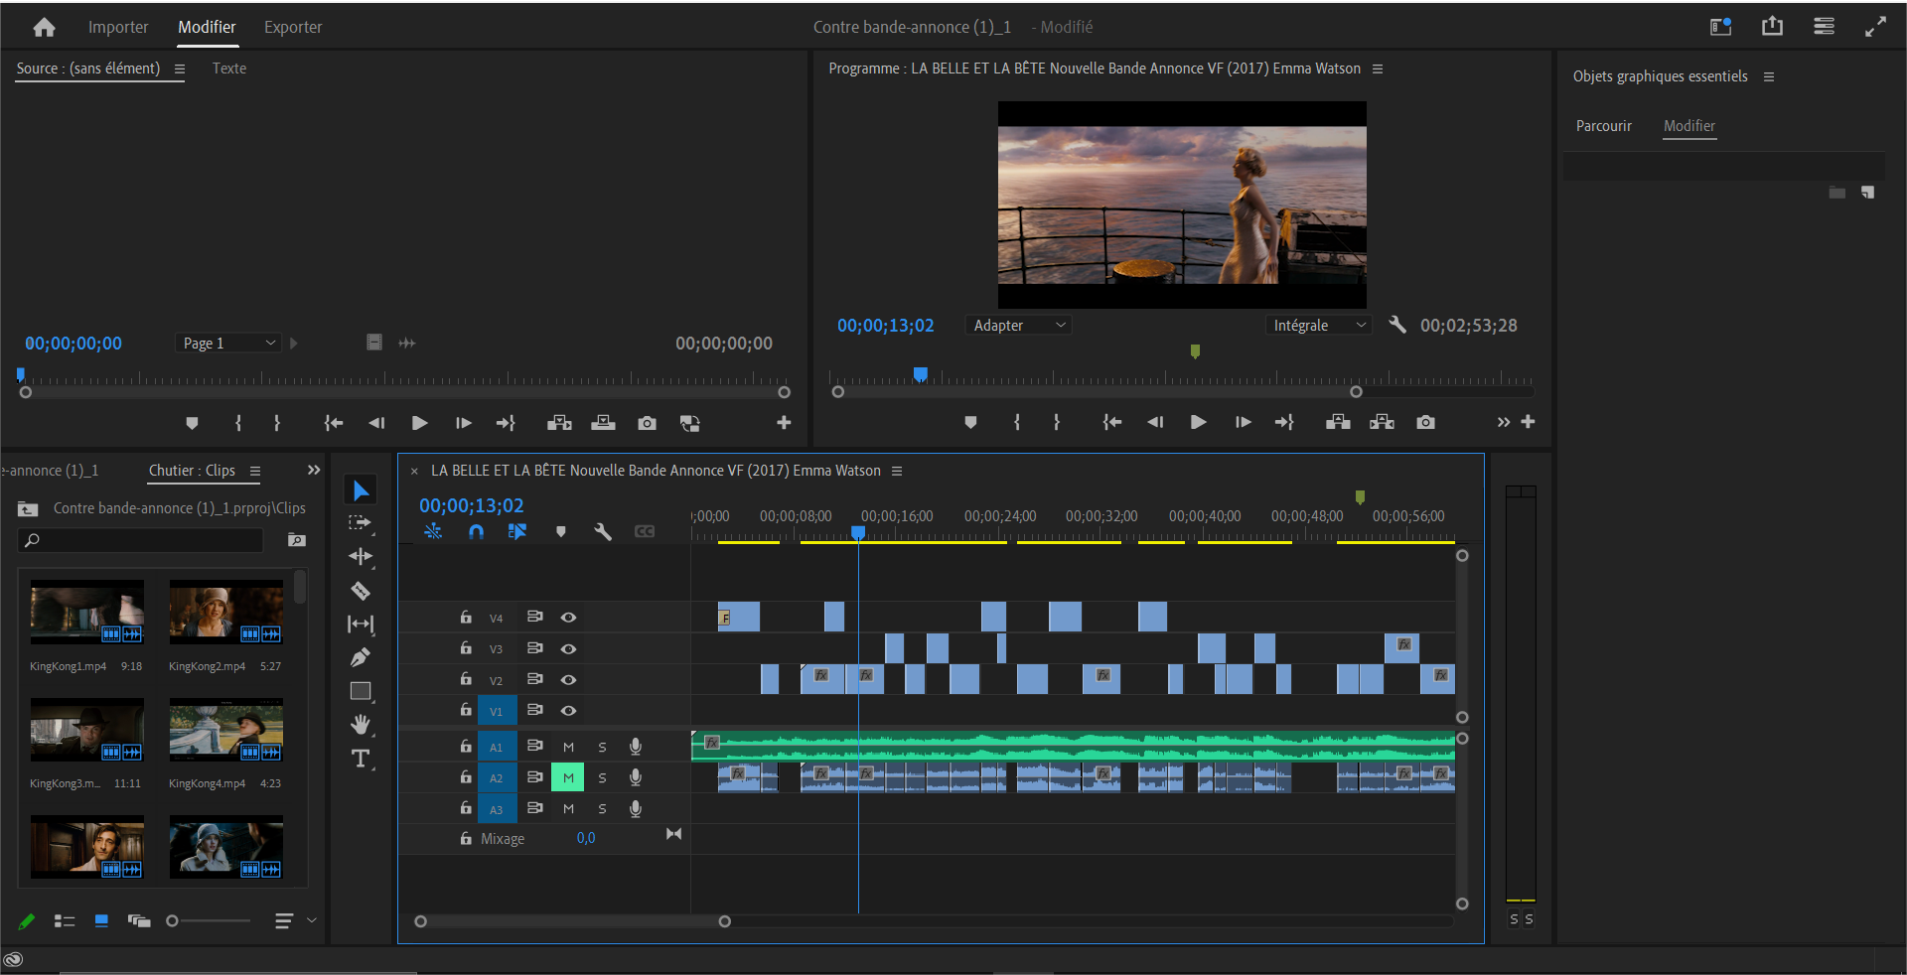Unmute the A2 audio track
The width and height of the screenshot is (1907, 975).
(567, 777)
